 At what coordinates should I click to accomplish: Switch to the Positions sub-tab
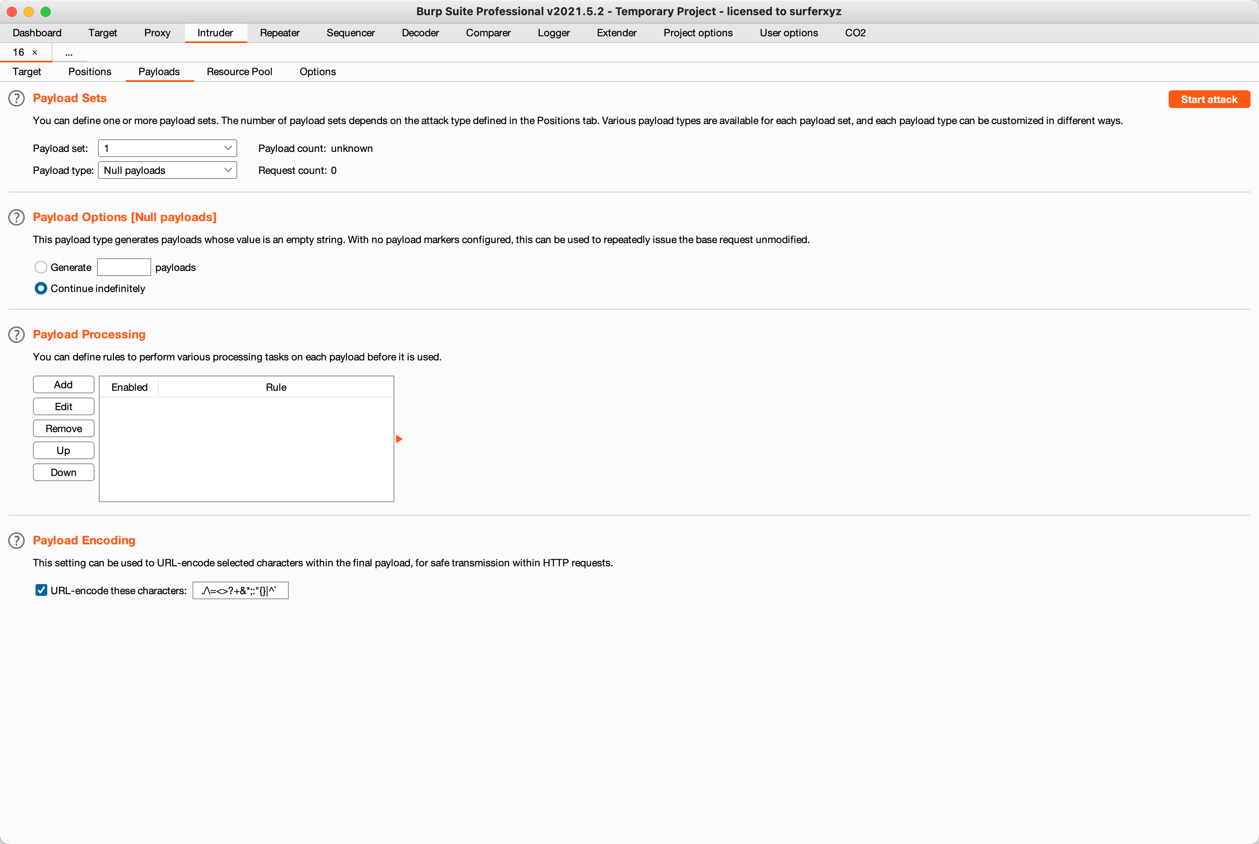click(90, 72)
